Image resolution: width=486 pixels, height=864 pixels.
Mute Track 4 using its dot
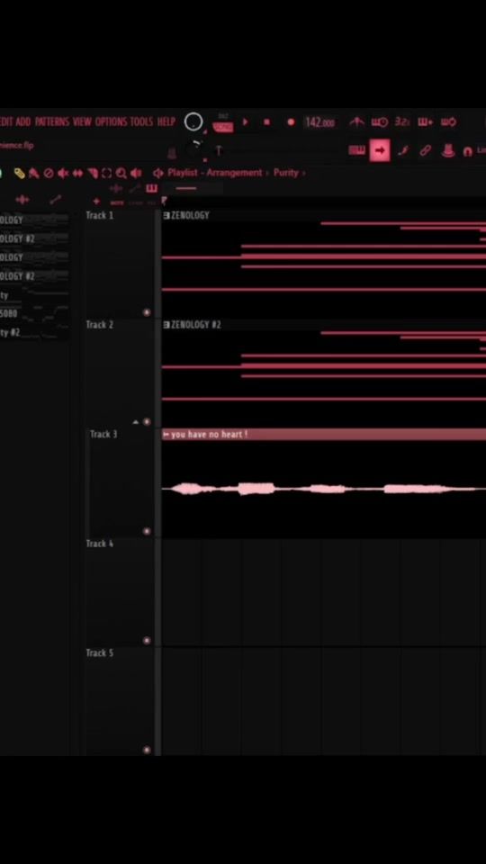tap(147, 640)
